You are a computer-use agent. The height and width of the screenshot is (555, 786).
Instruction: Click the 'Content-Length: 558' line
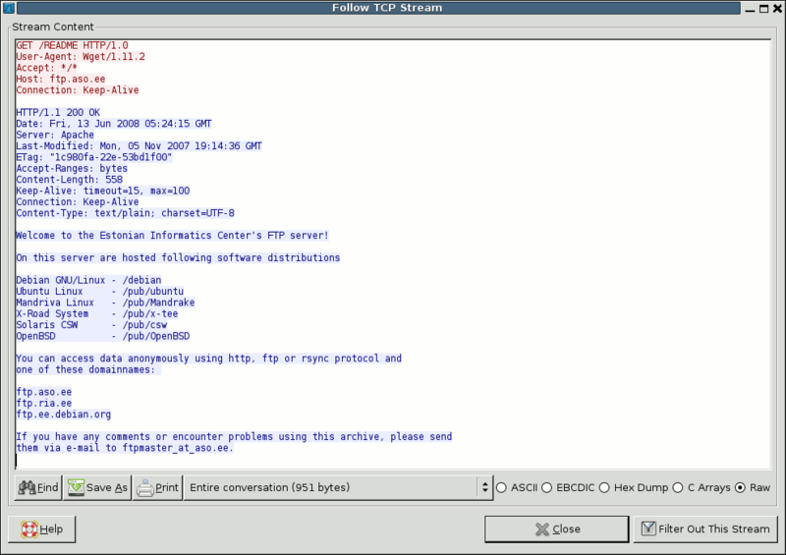[69, 180]
